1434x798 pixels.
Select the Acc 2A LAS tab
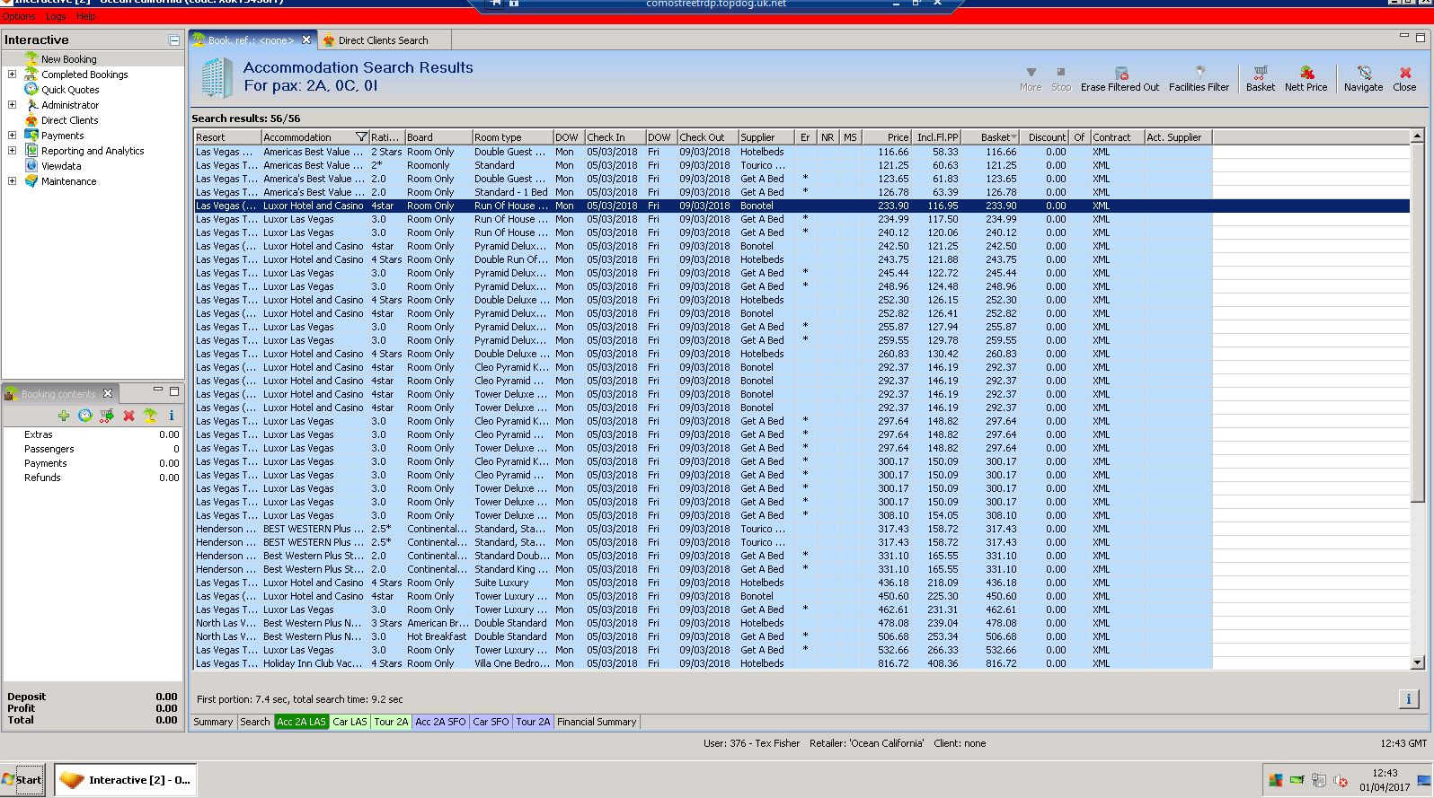coord(301,722)
